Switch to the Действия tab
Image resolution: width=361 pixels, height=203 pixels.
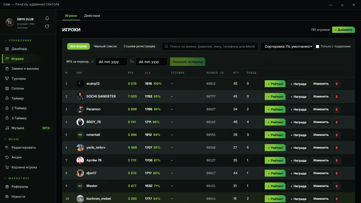[92, 16]
